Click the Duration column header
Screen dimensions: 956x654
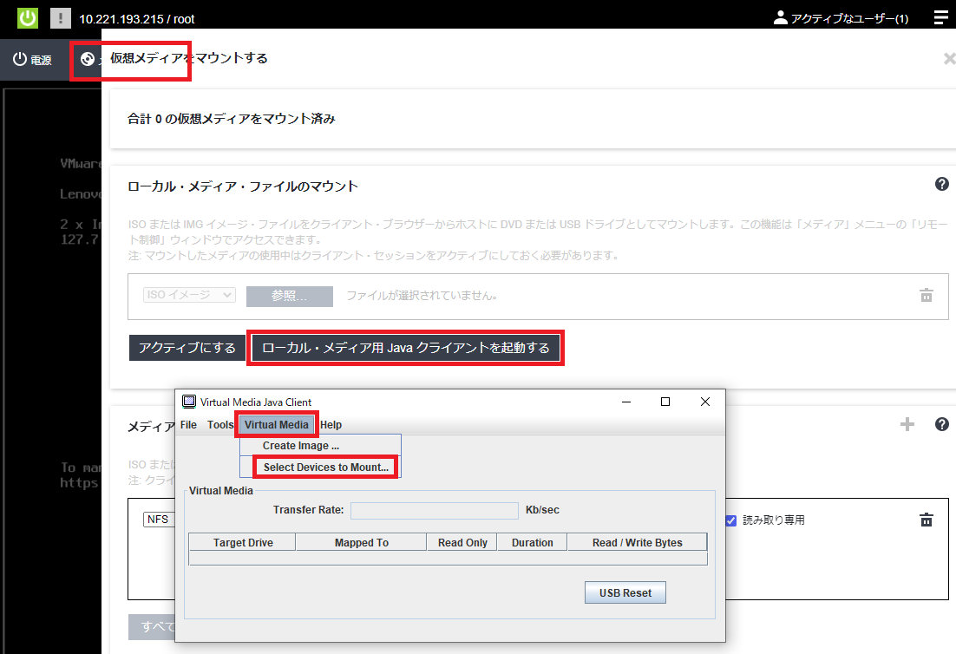click(x=533, y=542)
